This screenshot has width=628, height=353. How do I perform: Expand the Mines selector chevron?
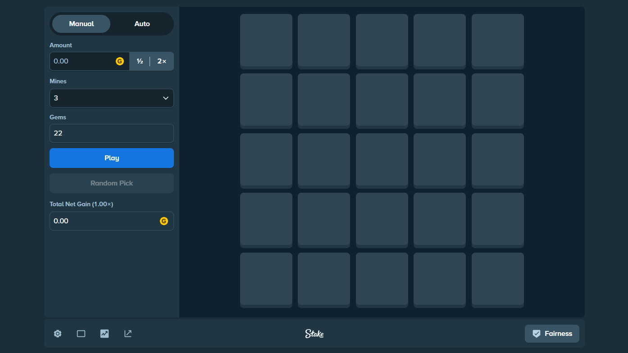165,98
